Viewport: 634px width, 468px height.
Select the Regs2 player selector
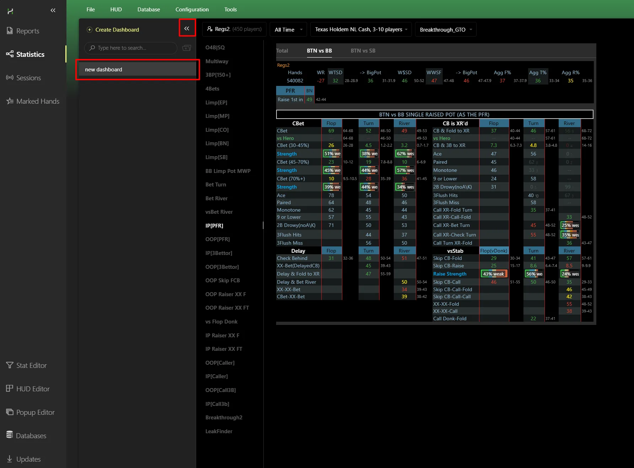pos(234,29)
